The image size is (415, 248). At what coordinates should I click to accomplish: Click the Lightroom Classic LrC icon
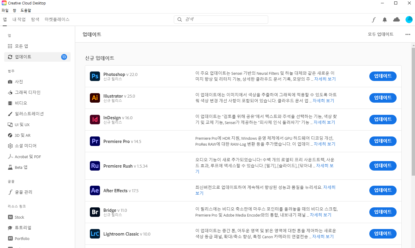[95, 234]
